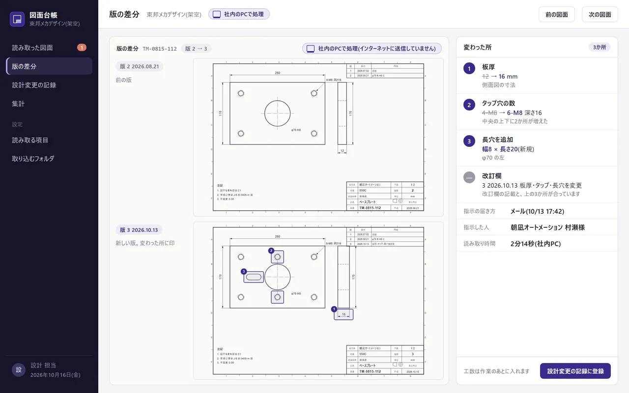The image size is (629, 393).
Task: Select the number 3 circle beside 長穴を追加
Action: click(469, 141)
